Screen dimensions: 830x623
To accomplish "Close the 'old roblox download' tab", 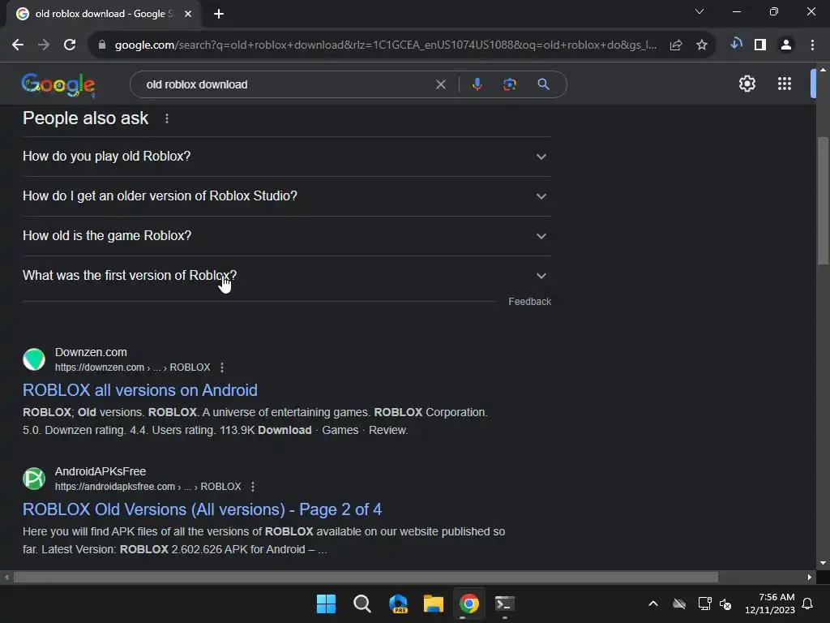I will pos(188,14).
